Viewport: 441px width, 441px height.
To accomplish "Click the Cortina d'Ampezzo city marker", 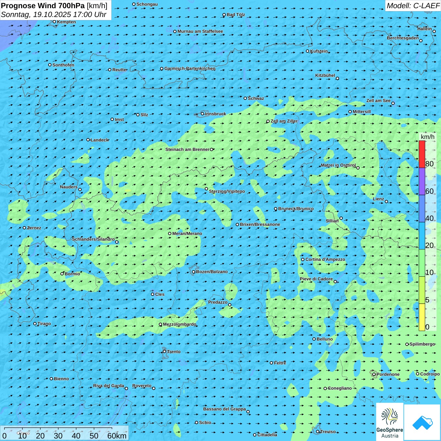I will point(303,260).
